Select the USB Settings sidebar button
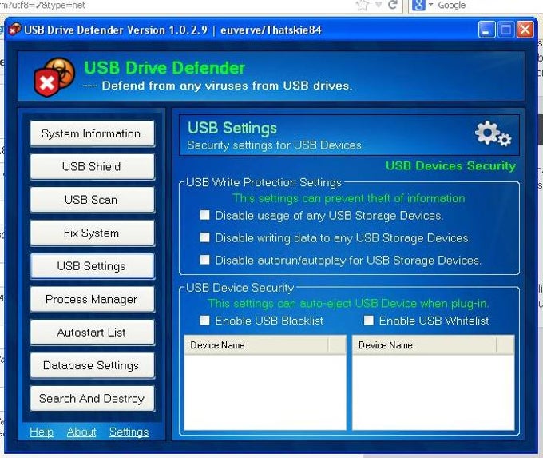Viewport: 543px width, 458px height. 92,266
